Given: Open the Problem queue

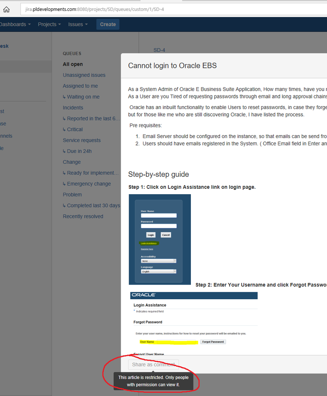Looking at the screenshot, I should 72,195.
